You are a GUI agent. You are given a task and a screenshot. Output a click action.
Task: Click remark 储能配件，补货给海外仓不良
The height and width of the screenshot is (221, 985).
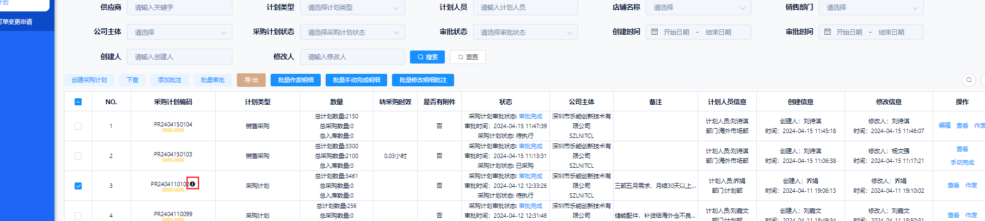tap(656, 216)
